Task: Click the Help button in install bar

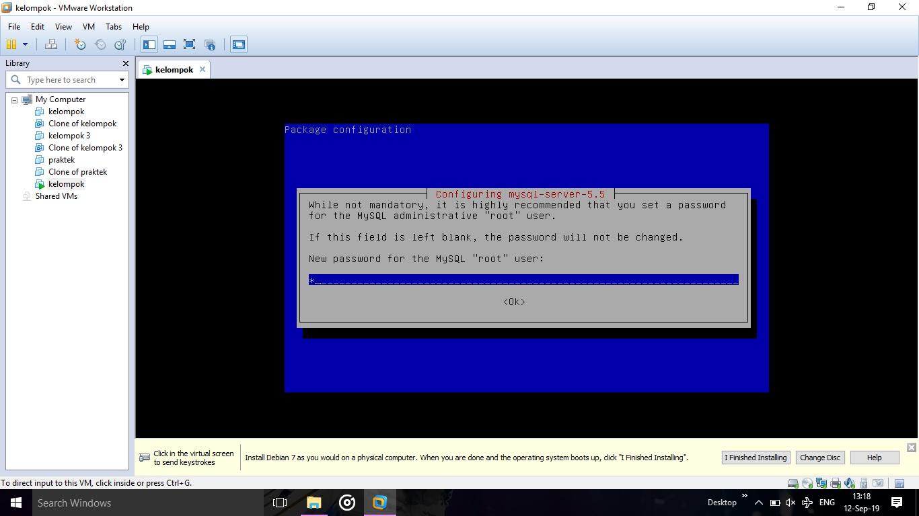Action: (874, 458)
